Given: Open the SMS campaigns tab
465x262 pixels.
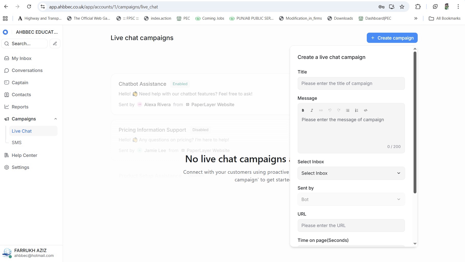Looking at the screenshot, I should click(x=17, y=143).
